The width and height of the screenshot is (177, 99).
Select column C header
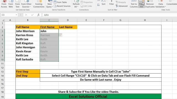[x=49, y=20]
